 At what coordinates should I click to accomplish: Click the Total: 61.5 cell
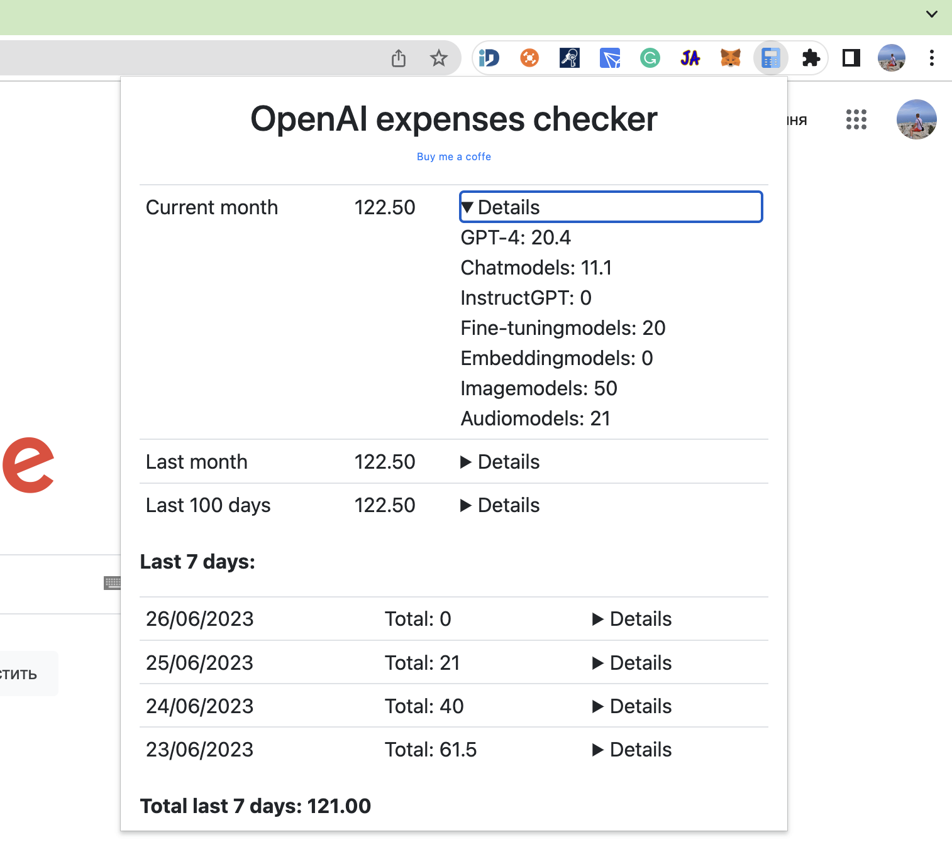[x=431, y=750]
